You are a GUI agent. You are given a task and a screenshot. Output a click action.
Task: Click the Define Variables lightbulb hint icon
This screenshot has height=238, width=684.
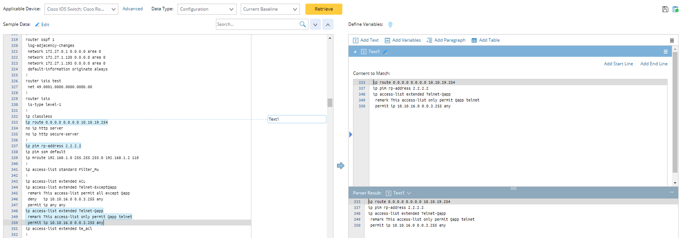390,25
